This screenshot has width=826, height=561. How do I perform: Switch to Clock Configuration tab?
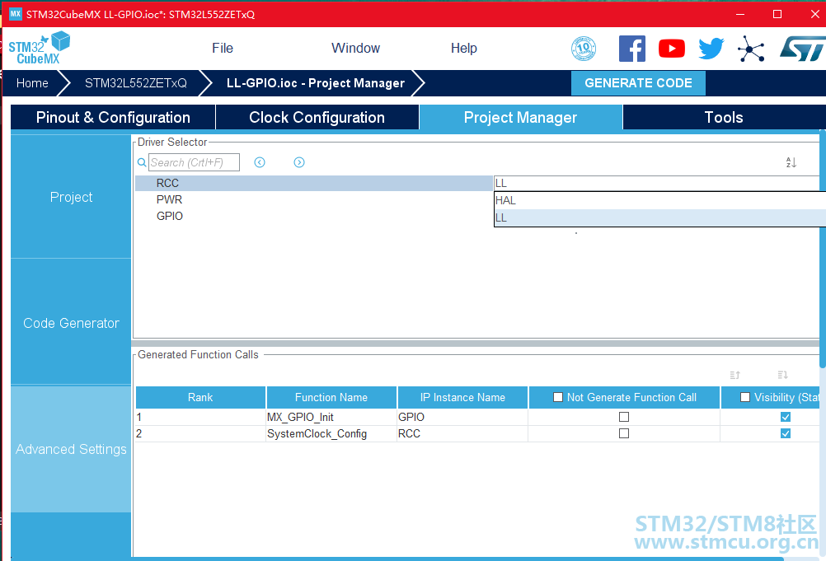coord(317,117)
